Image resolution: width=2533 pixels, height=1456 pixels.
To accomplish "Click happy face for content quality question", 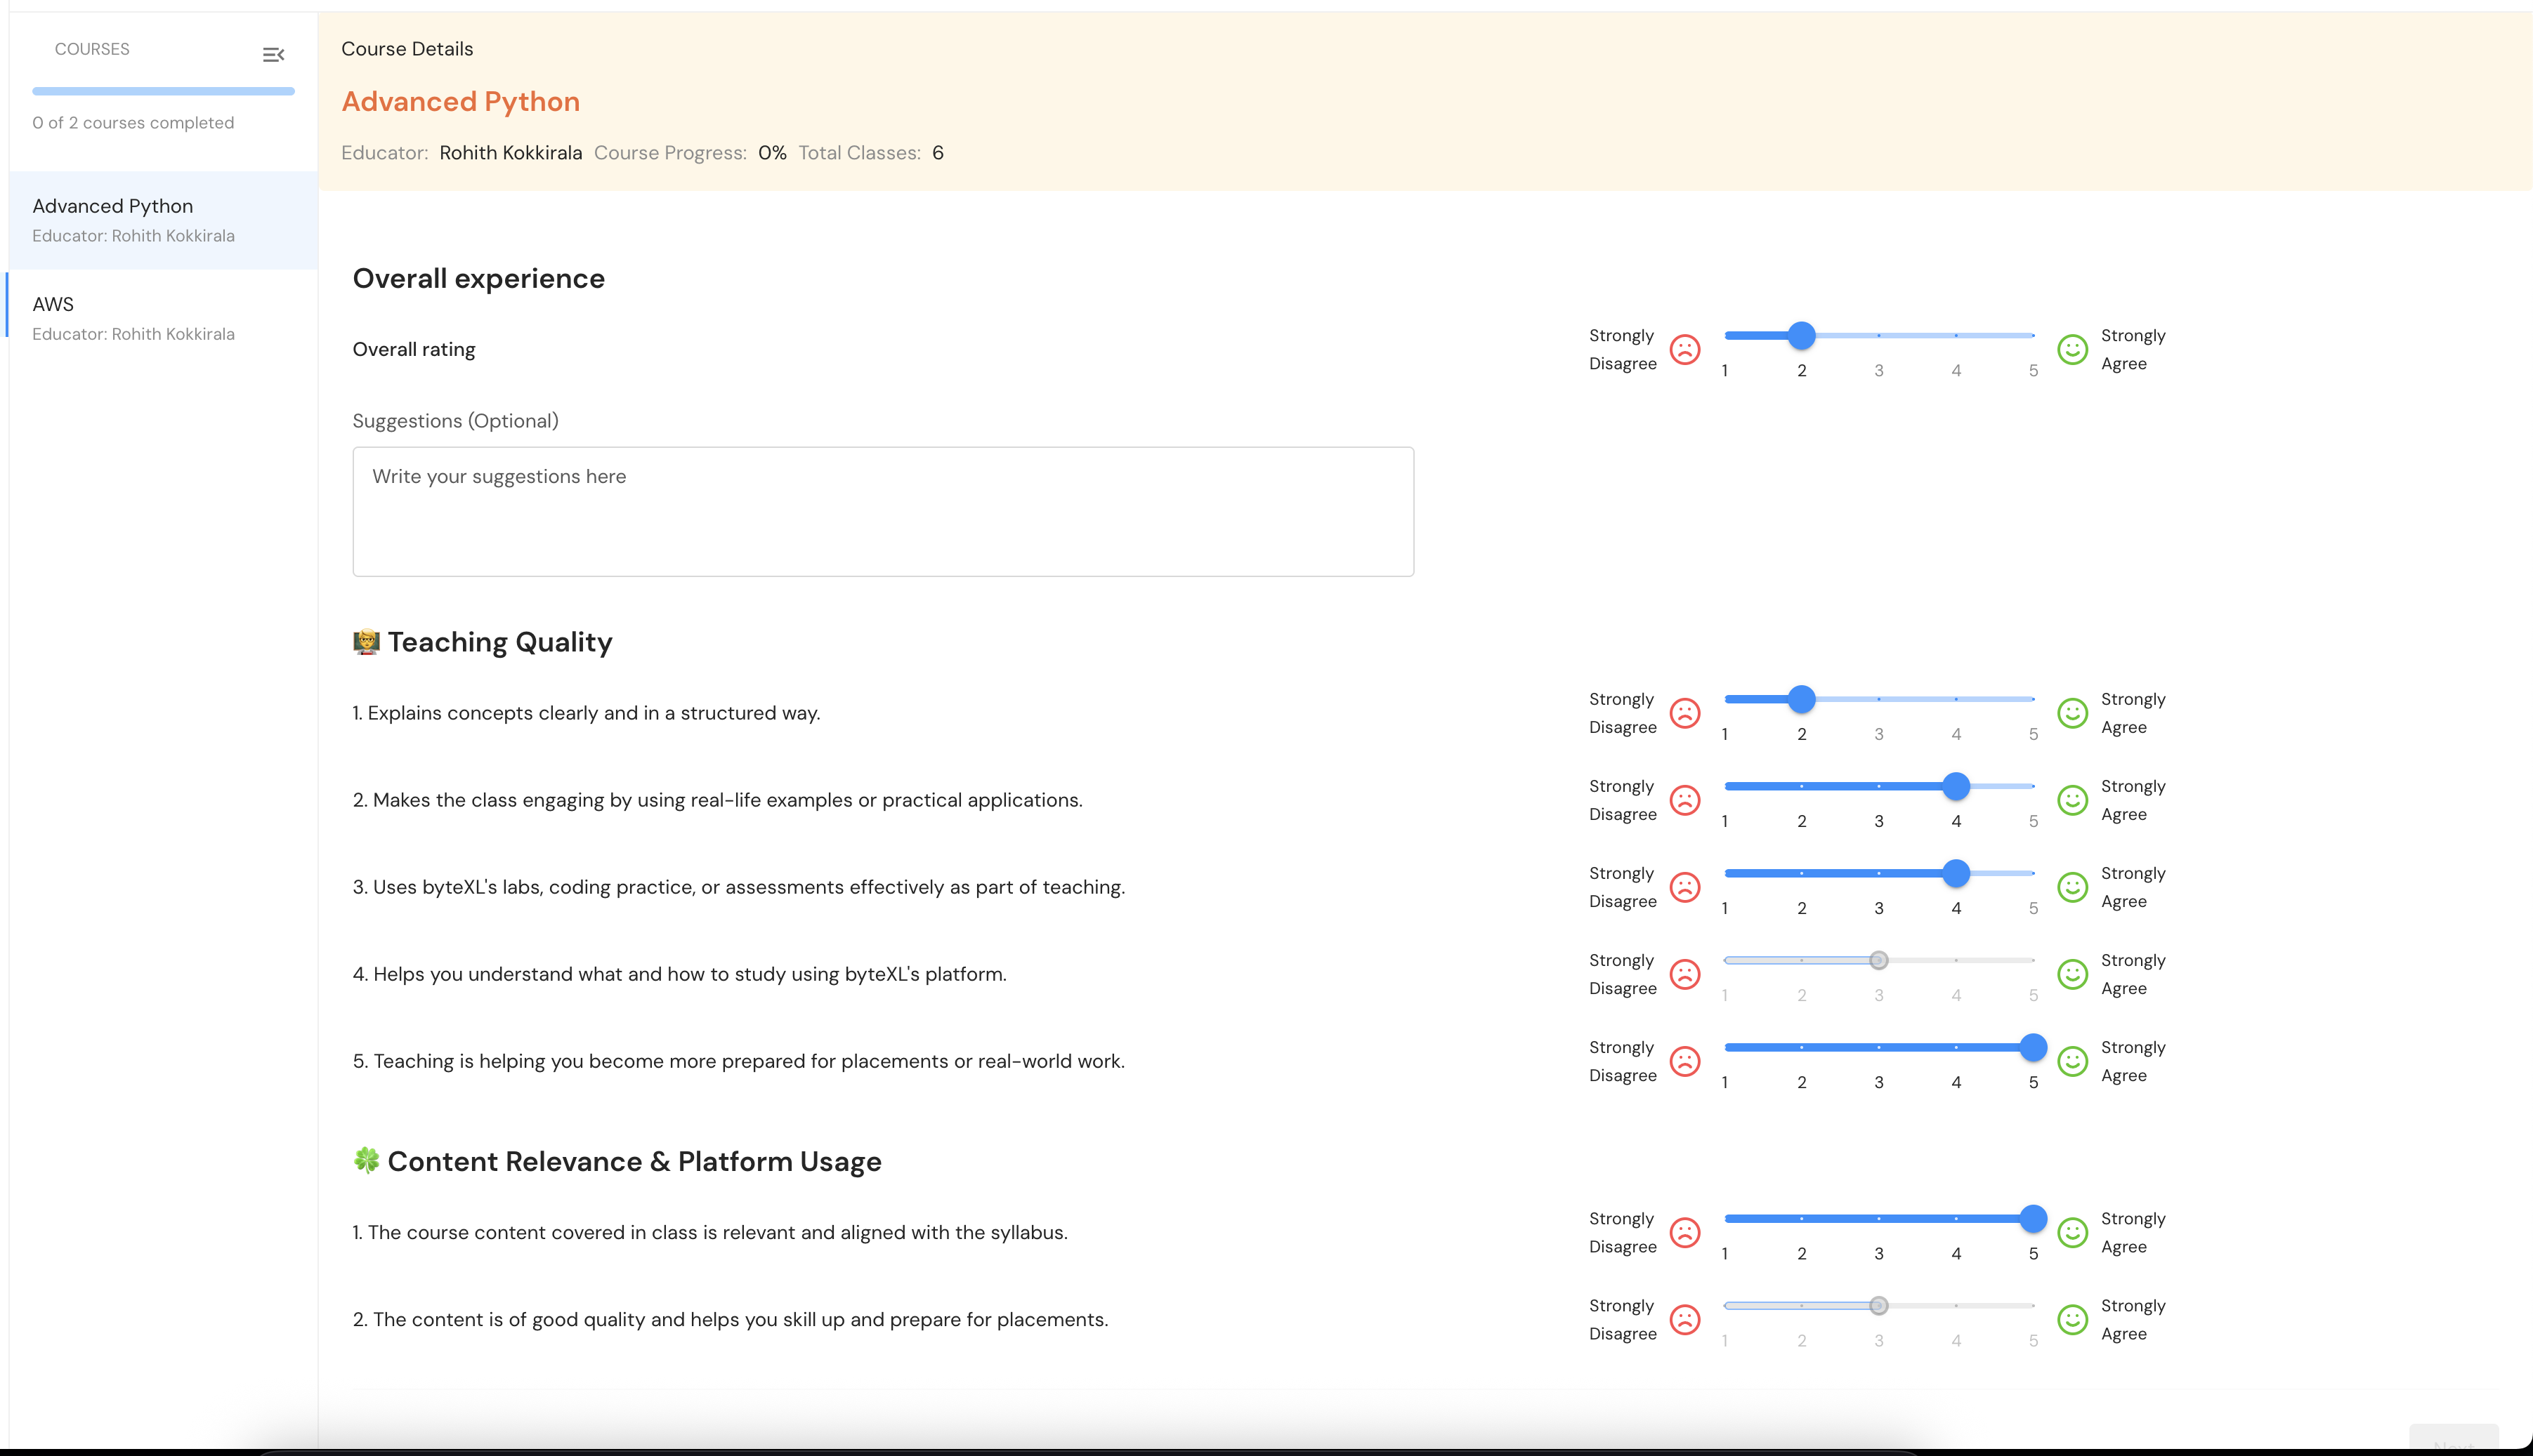I will tap(2071, 1320).
